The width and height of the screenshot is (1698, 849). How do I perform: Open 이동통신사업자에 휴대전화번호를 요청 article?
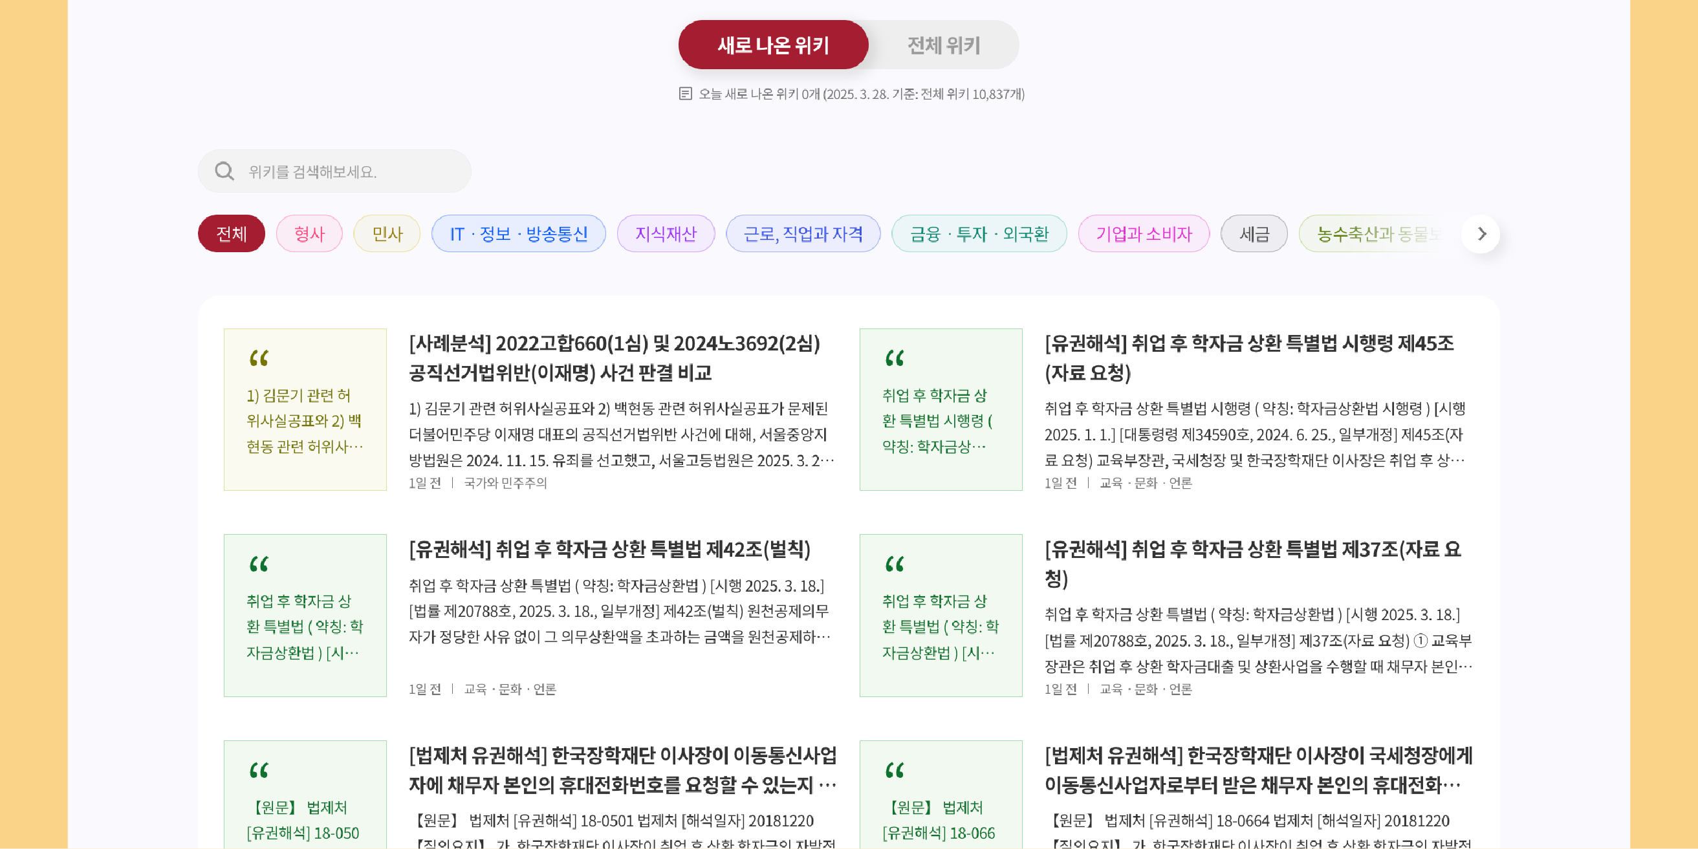(623, 770)
